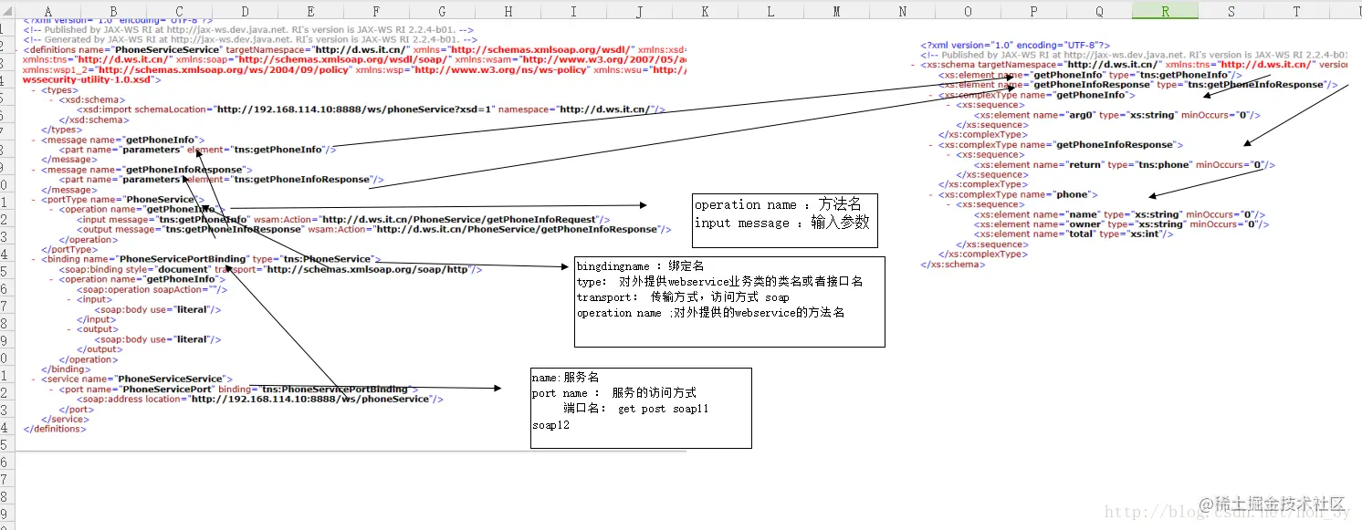This screenshot has height=530, width=1362.
Task: Click the part element="tns:getPhoneInfo" line
Action: click(198, 150)
